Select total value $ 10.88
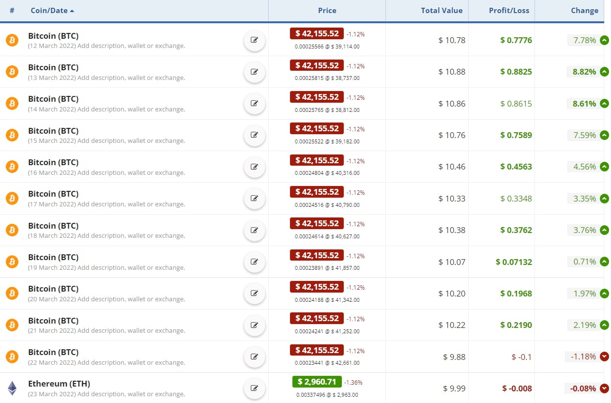The image size is (611, 403). [452, 72]
